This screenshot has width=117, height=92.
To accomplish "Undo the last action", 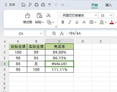I will 50,5.
